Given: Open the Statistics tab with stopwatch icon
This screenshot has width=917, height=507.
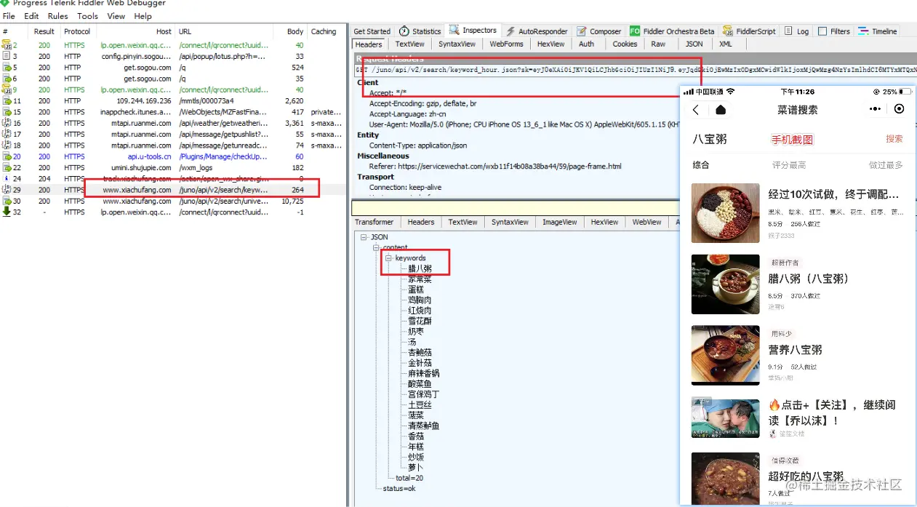Looking at the screenshot, I should click(x=420, y=31).
